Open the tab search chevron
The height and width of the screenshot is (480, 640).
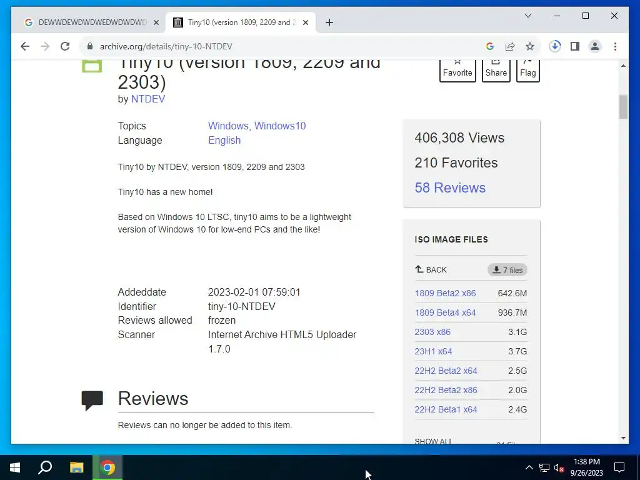click(527, 16)
